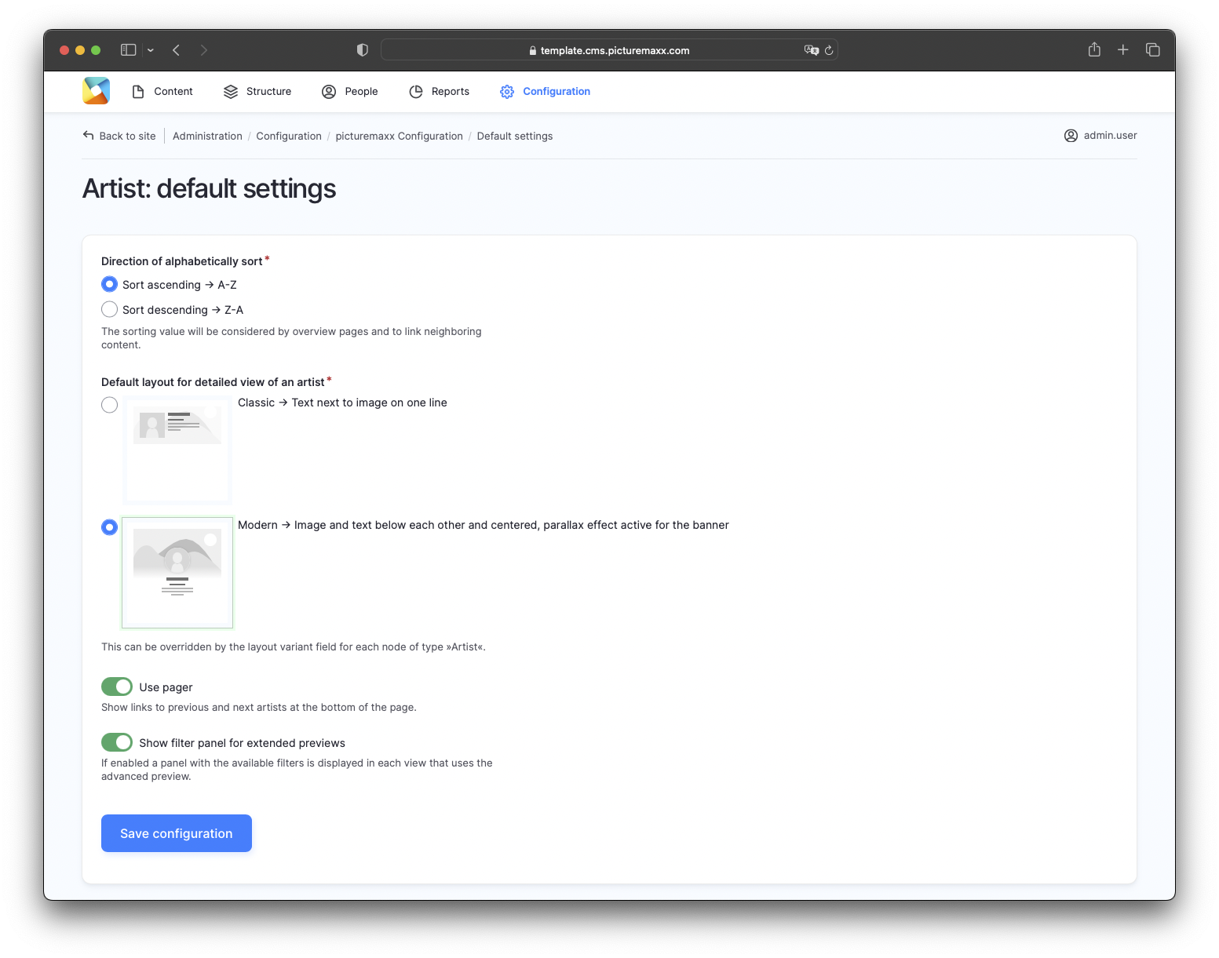Image resolution: width=1219 pixels, height=958 pixels.
Task: Select Classic layout radio button
Action: (x=110, y=405)
